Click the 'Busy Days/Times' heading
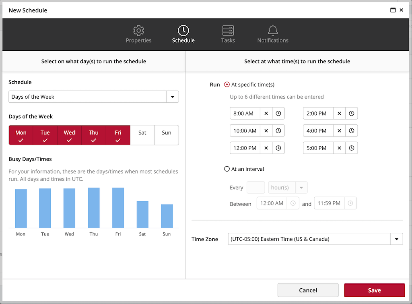The height and width of the screenshot is (304, 412). 30,159
